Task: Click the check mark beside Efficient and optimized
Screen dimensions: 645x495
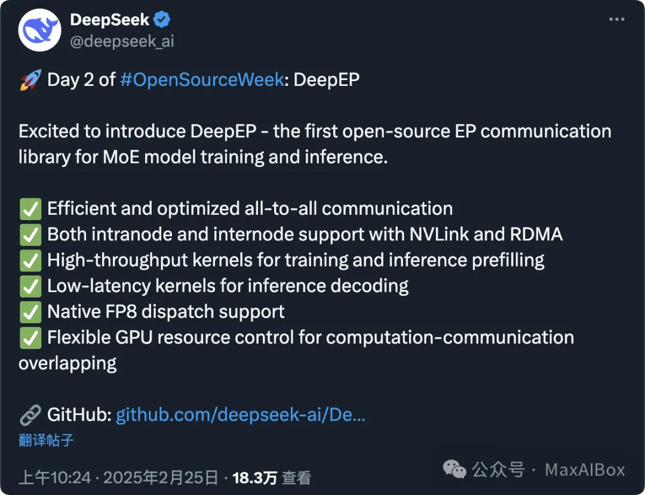Action: click(x=30, y=209)
